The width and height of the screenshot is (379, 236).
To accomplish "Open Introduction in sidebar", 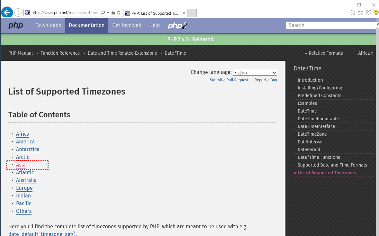I will pos(310,80).
